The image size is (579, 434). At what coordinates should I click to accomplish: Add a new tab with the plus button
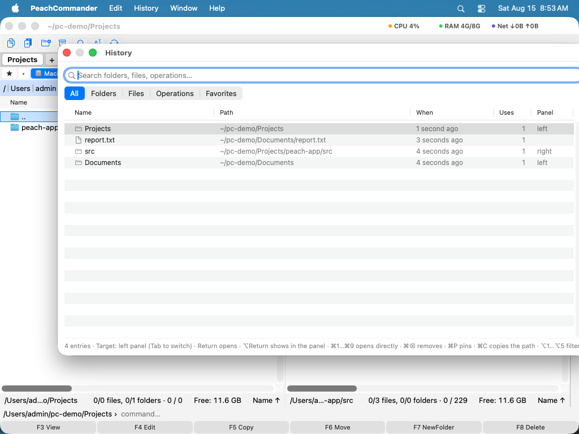click(51, 60)
